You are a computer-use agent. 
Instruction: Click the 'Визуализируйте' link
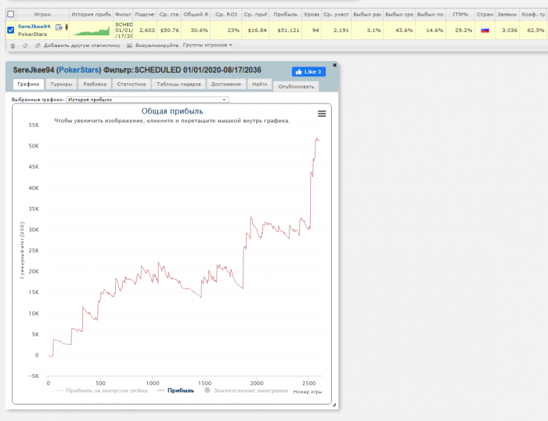click(x=157, y=45)
